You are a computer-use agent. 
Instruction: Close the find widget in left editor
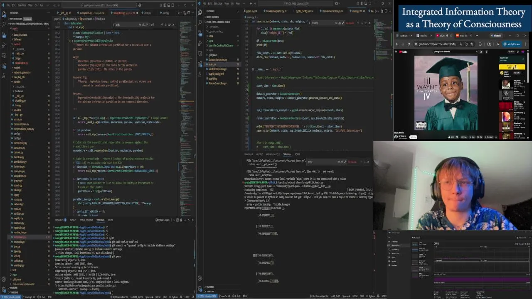173,25
